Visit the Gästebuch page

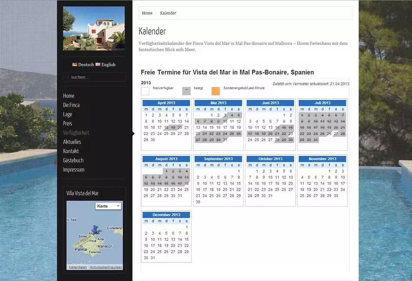tap(73, 160)
